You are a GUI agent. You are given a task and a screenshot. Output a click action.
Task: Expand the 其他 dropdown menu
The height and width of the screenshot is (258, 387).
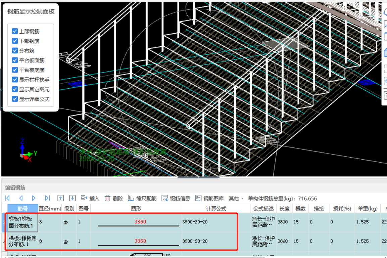coord(236,199)
